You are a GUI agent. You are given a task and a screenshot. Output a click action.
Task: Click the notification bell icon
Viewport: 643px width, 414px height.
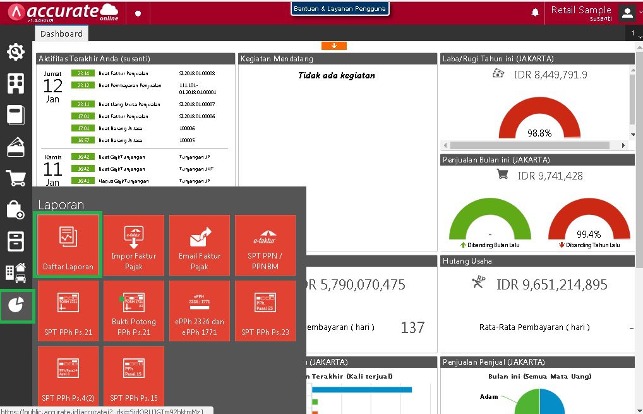click(x=536, y=12)
